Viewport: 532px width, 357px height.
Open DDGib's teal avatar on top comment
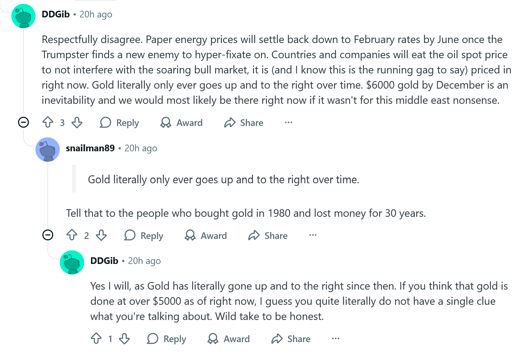click(23, 16)
